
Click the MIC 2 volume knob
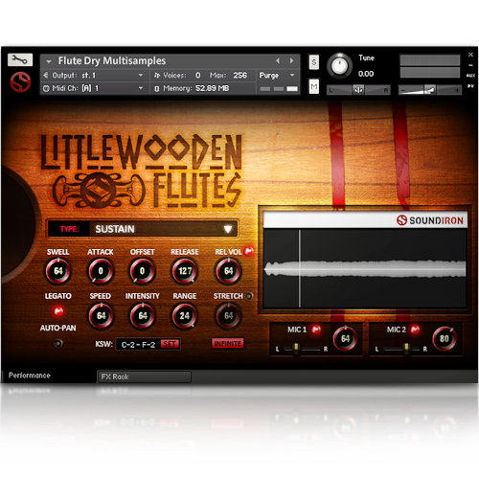[445, 338]
